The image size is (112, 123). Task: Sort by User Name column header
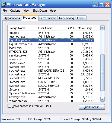[51, 28]
